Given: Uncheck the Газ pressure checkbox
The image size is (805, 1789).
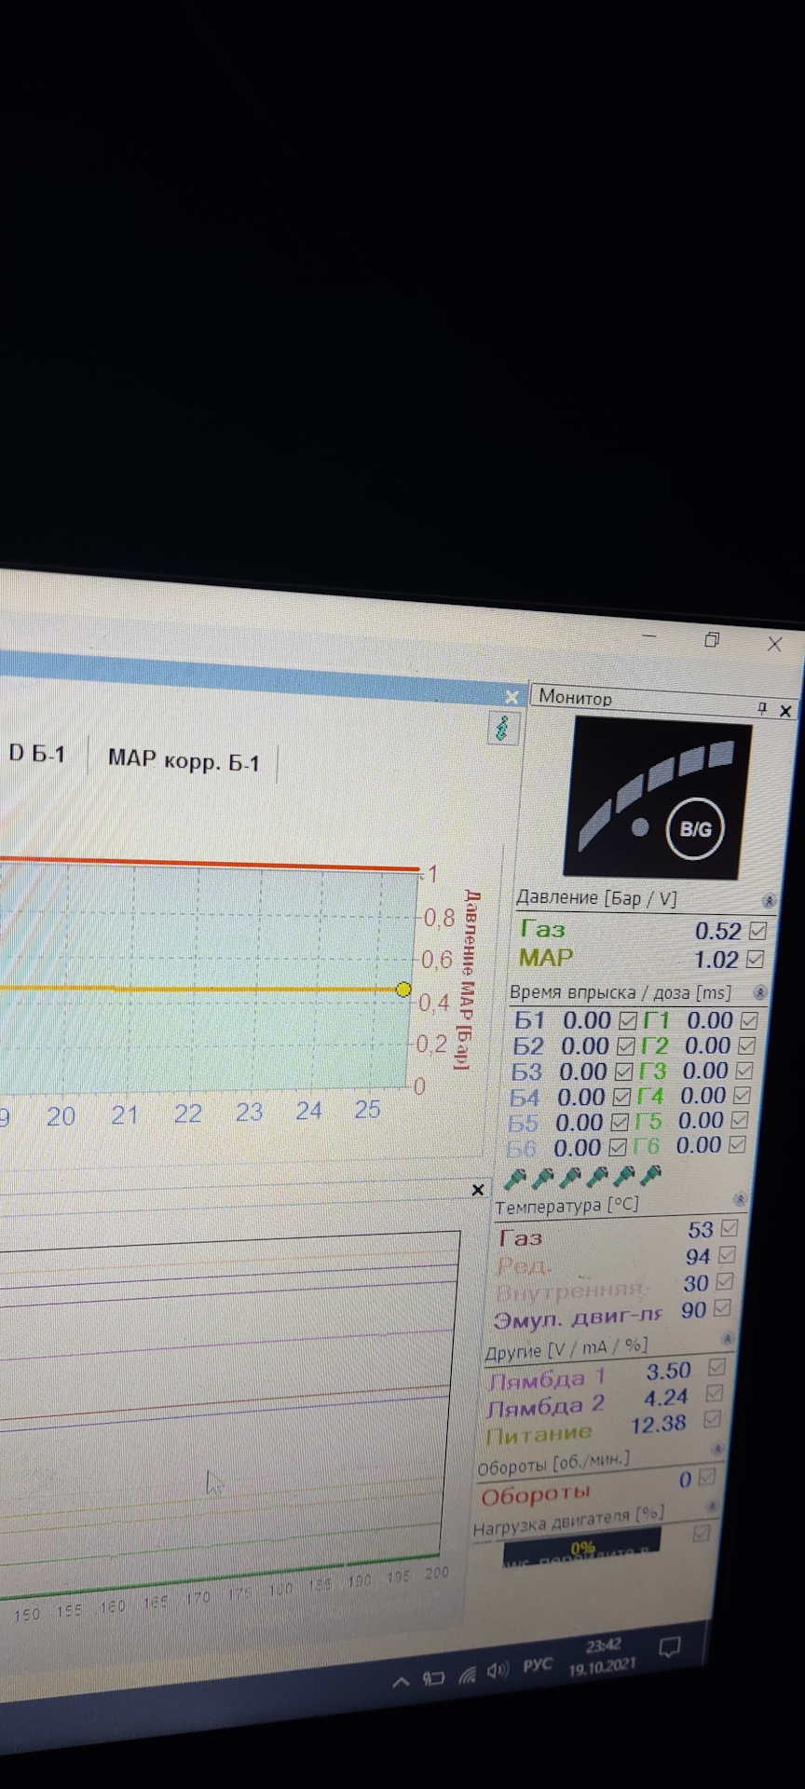Looking at the screenshot, I should pyautogui.click(x=757, y=931).
